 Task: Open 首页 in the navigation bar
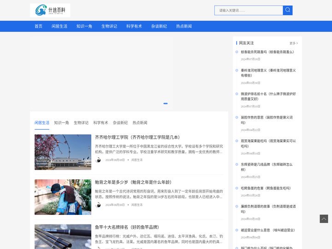pos(39,26)
